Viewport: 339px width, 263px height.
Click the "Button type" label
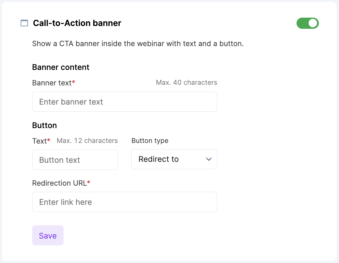click(150, 140)
